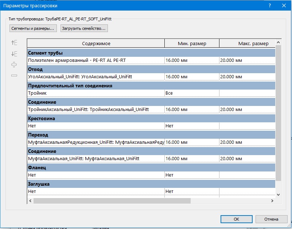Select the ТройникАксиальный_UniFitt content cell
Image resolution: width=292 pixels, height=229 pixels.
[96, 110]
